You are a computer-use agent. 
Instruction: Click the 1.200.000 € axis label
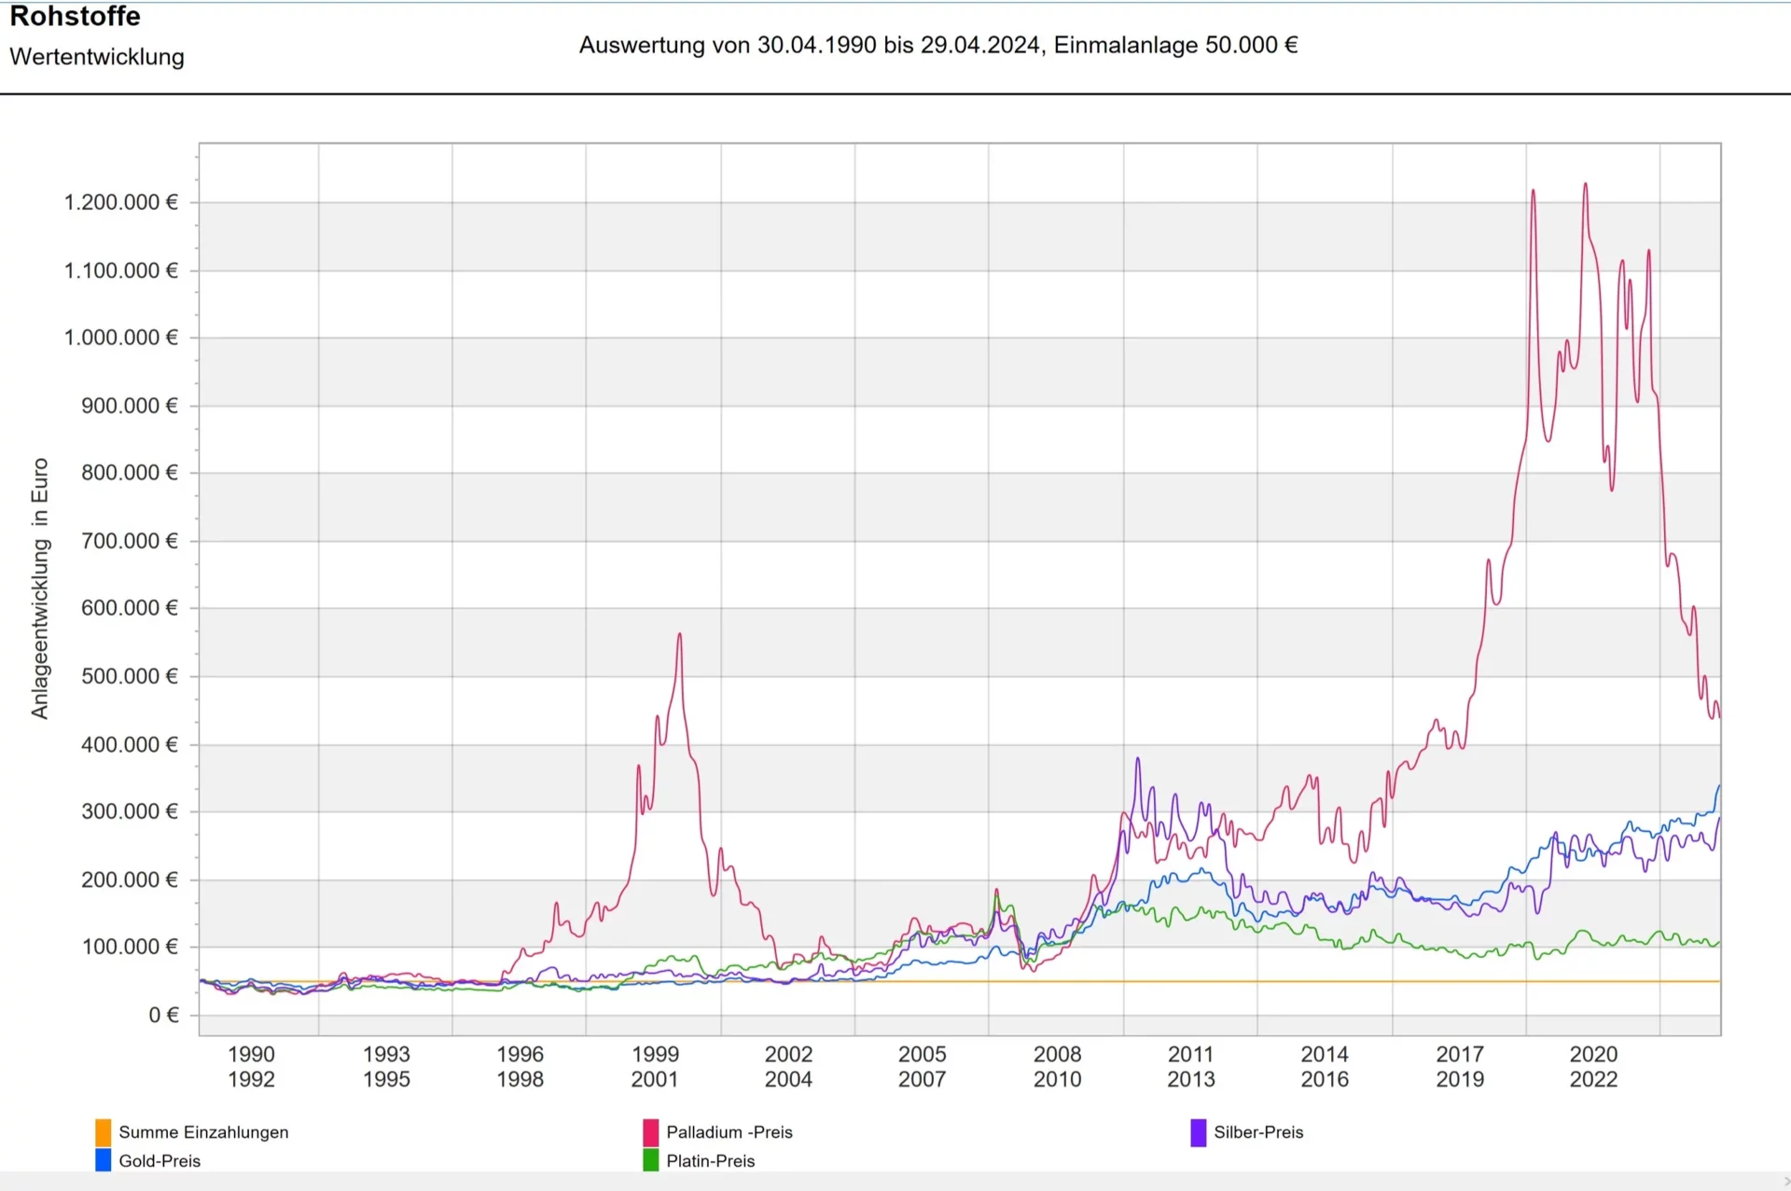tap(120, 202)
